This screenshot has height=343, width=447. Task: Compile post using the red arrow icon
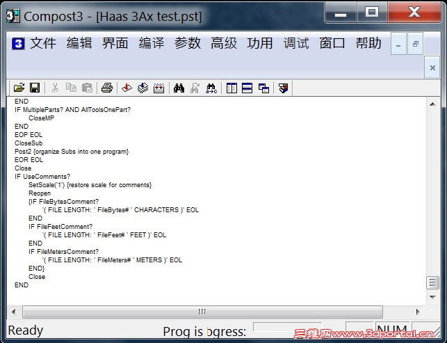click(x=127, y=88)
